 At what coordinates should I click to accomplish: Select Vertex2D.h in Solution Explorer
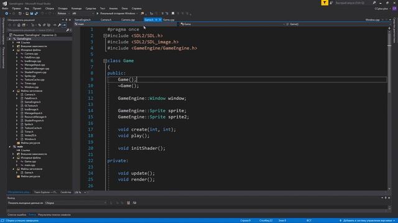point(30,136)
